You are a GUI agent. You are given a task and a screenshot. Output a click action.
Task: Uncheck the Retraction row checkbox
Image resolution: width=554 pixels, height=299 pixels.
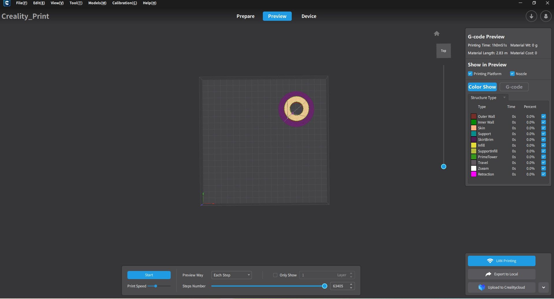coord(543,174)
